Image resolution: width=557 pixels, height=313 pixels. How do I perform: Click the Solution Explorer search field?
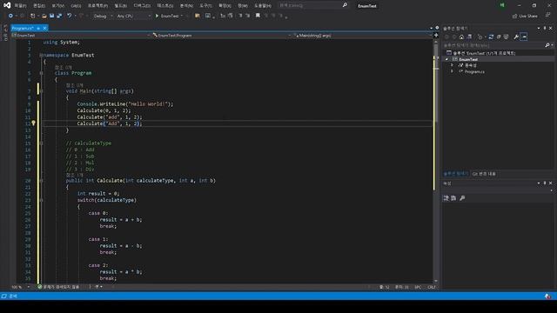pyautogui.click(x=493, y=45)
